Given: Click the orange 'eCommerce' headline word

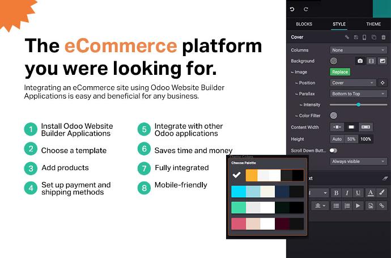Looking at the screenshot, I should [121, 46].
